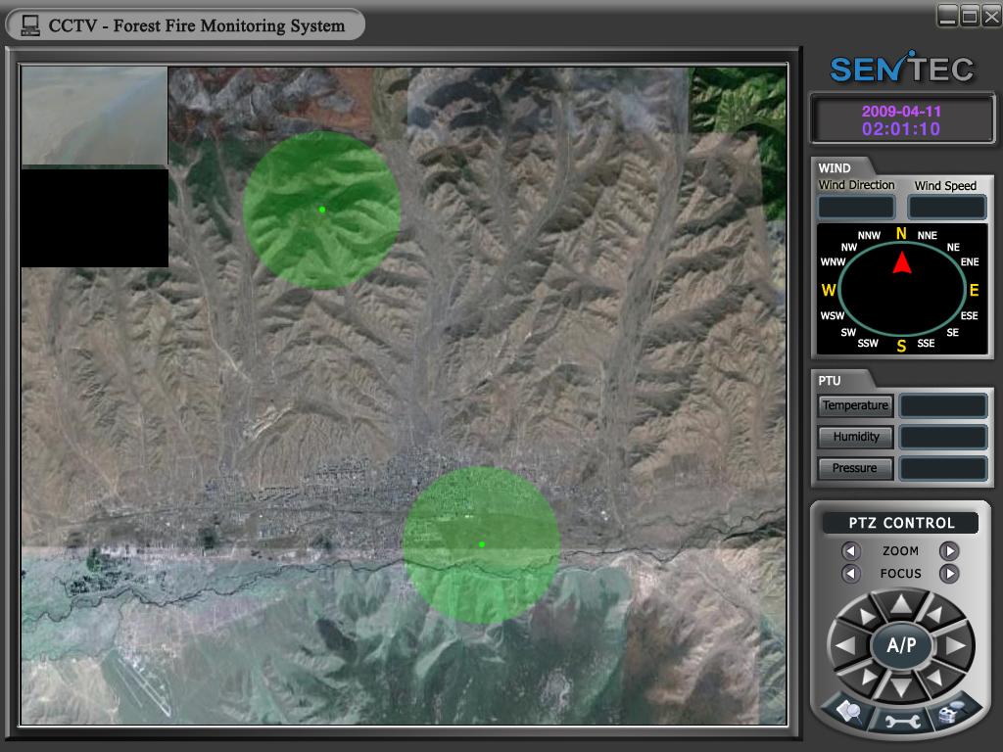Click the Humidity button
Image resolution: width=1003 pixels, height=752 pixels.
pyautogui.click(x=855, y=437)
